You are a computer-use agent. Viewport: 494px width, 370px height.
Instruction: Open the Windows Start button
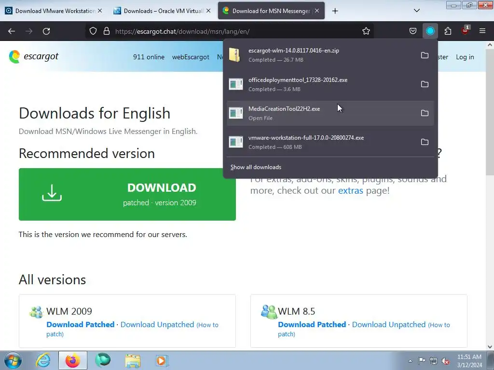pos(13,360)
